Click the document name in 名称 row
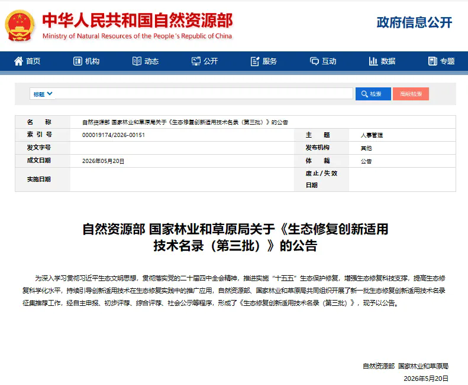Image resolution: width=468 pixels, height=385 pixels. coord(185,122)
